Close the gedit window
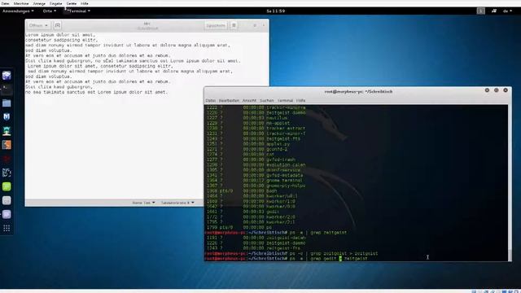 pos(264,25)
